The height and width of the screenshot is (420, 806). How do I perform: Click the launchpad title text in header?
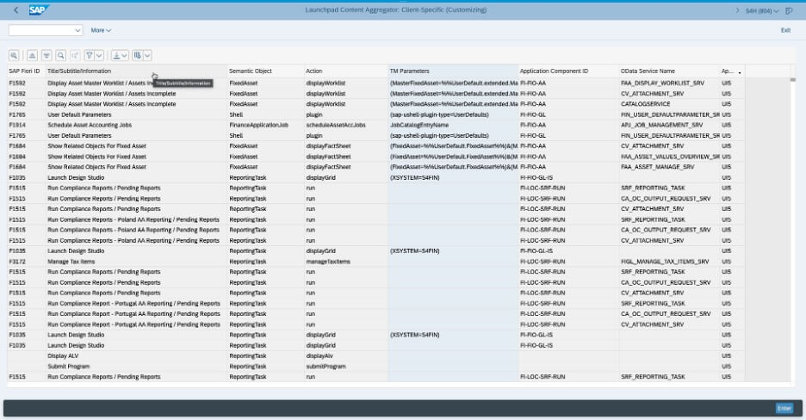(x=396, y=9)
